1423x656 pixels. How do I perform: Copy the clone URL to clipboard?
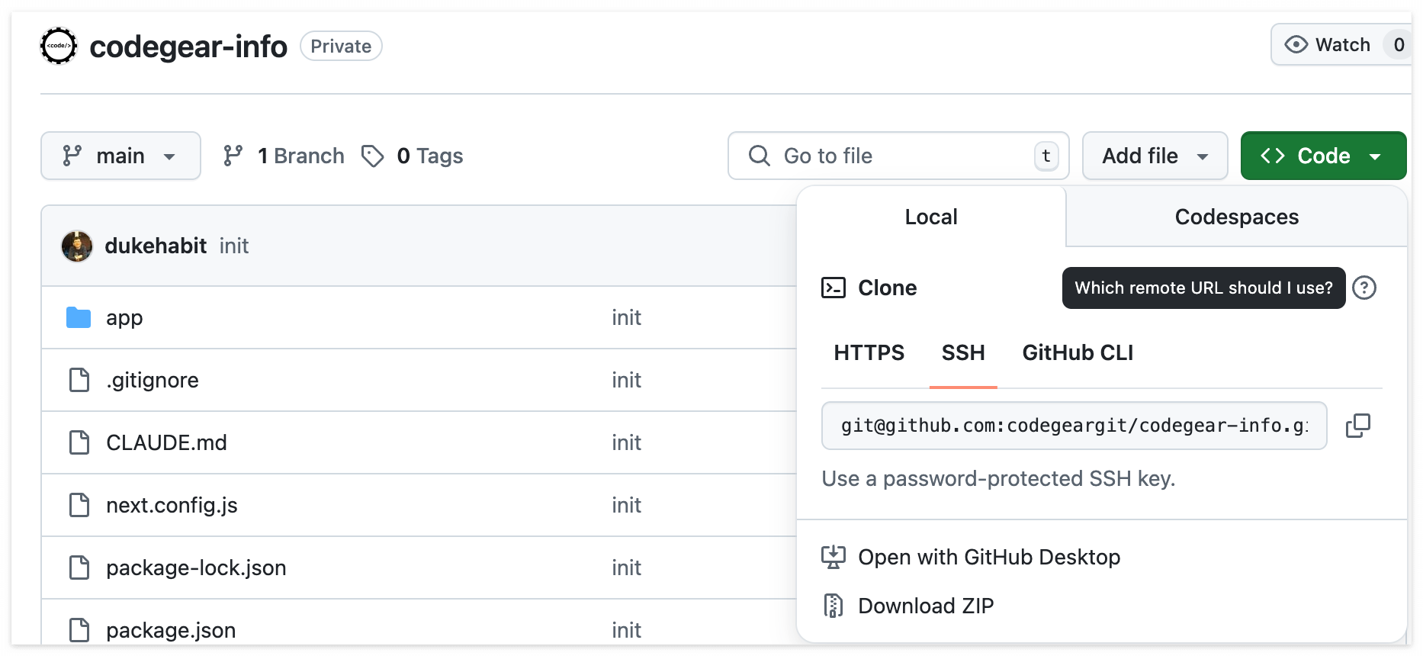[x=1358, y=426]
